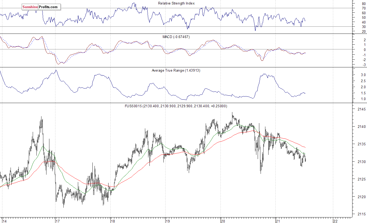This screenshot has width=367, height=223.
Task: Click the MACD axis value -3
Action: point(364,65)
